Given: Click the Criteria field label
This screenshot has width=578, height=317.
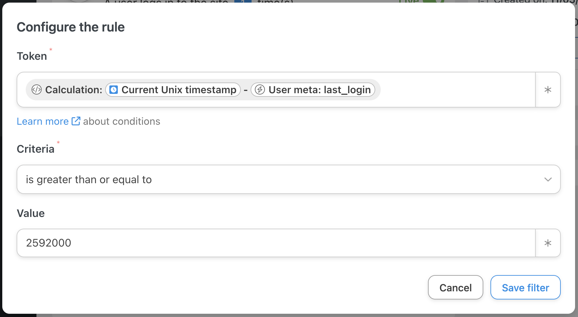Looking at the screenshot, I should coord(35,149).
